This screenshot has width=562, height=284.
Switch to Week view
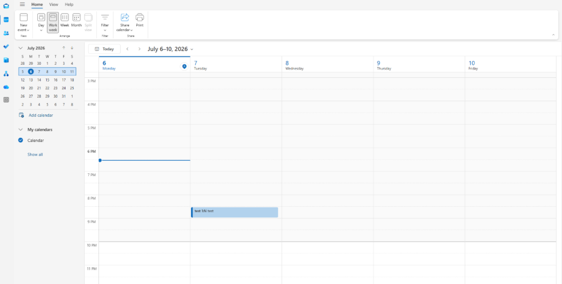64,20
